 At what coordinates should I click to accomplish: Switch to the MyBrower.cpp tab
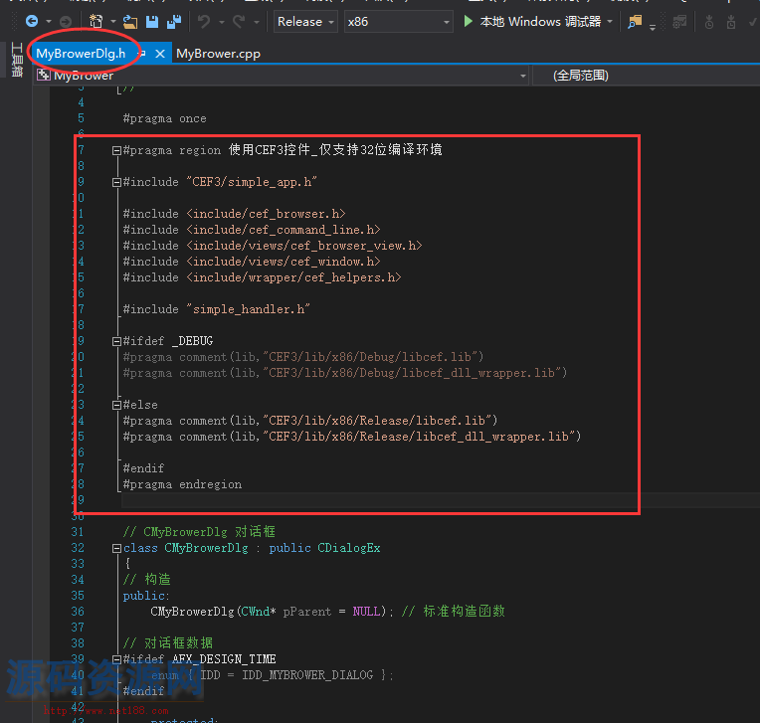pos(218,54)
